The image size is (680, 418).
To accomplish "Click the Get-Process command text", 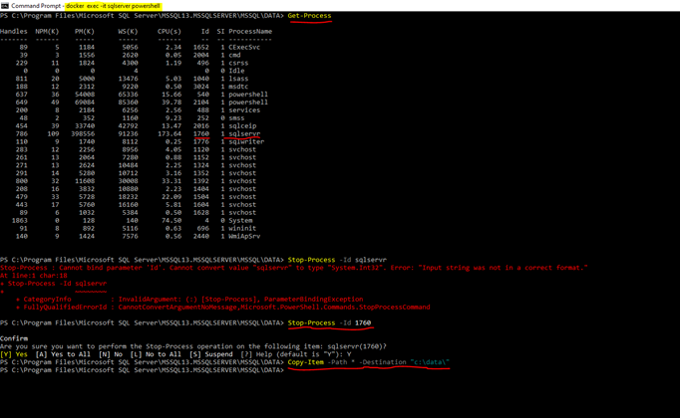I will [x=309, y=16].
